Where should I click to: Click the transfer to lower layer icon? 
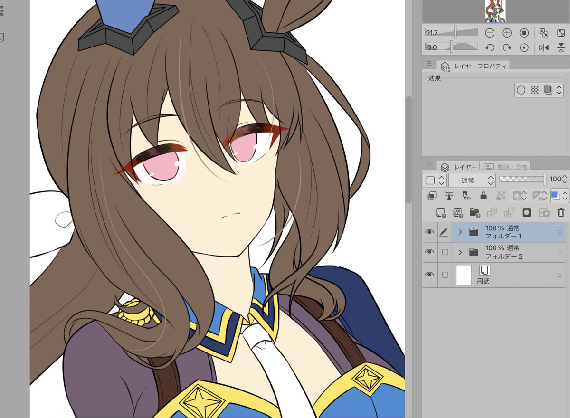(492, 212)
